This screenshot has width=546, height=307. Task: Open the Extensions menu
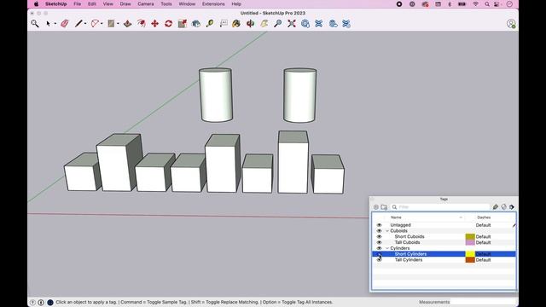[213, 3]
